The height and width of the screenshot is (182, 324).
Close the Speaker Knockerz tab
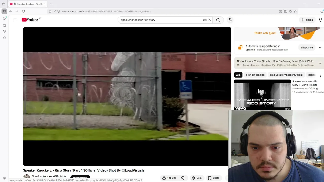(45, 4)
